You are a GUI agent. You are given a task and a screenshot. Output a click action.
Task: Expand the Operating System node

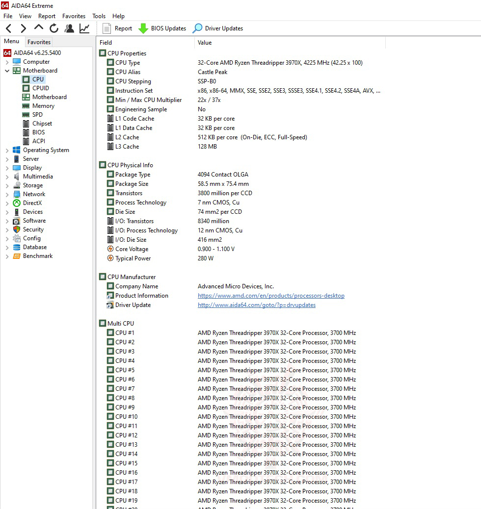[x=7, y=151]
